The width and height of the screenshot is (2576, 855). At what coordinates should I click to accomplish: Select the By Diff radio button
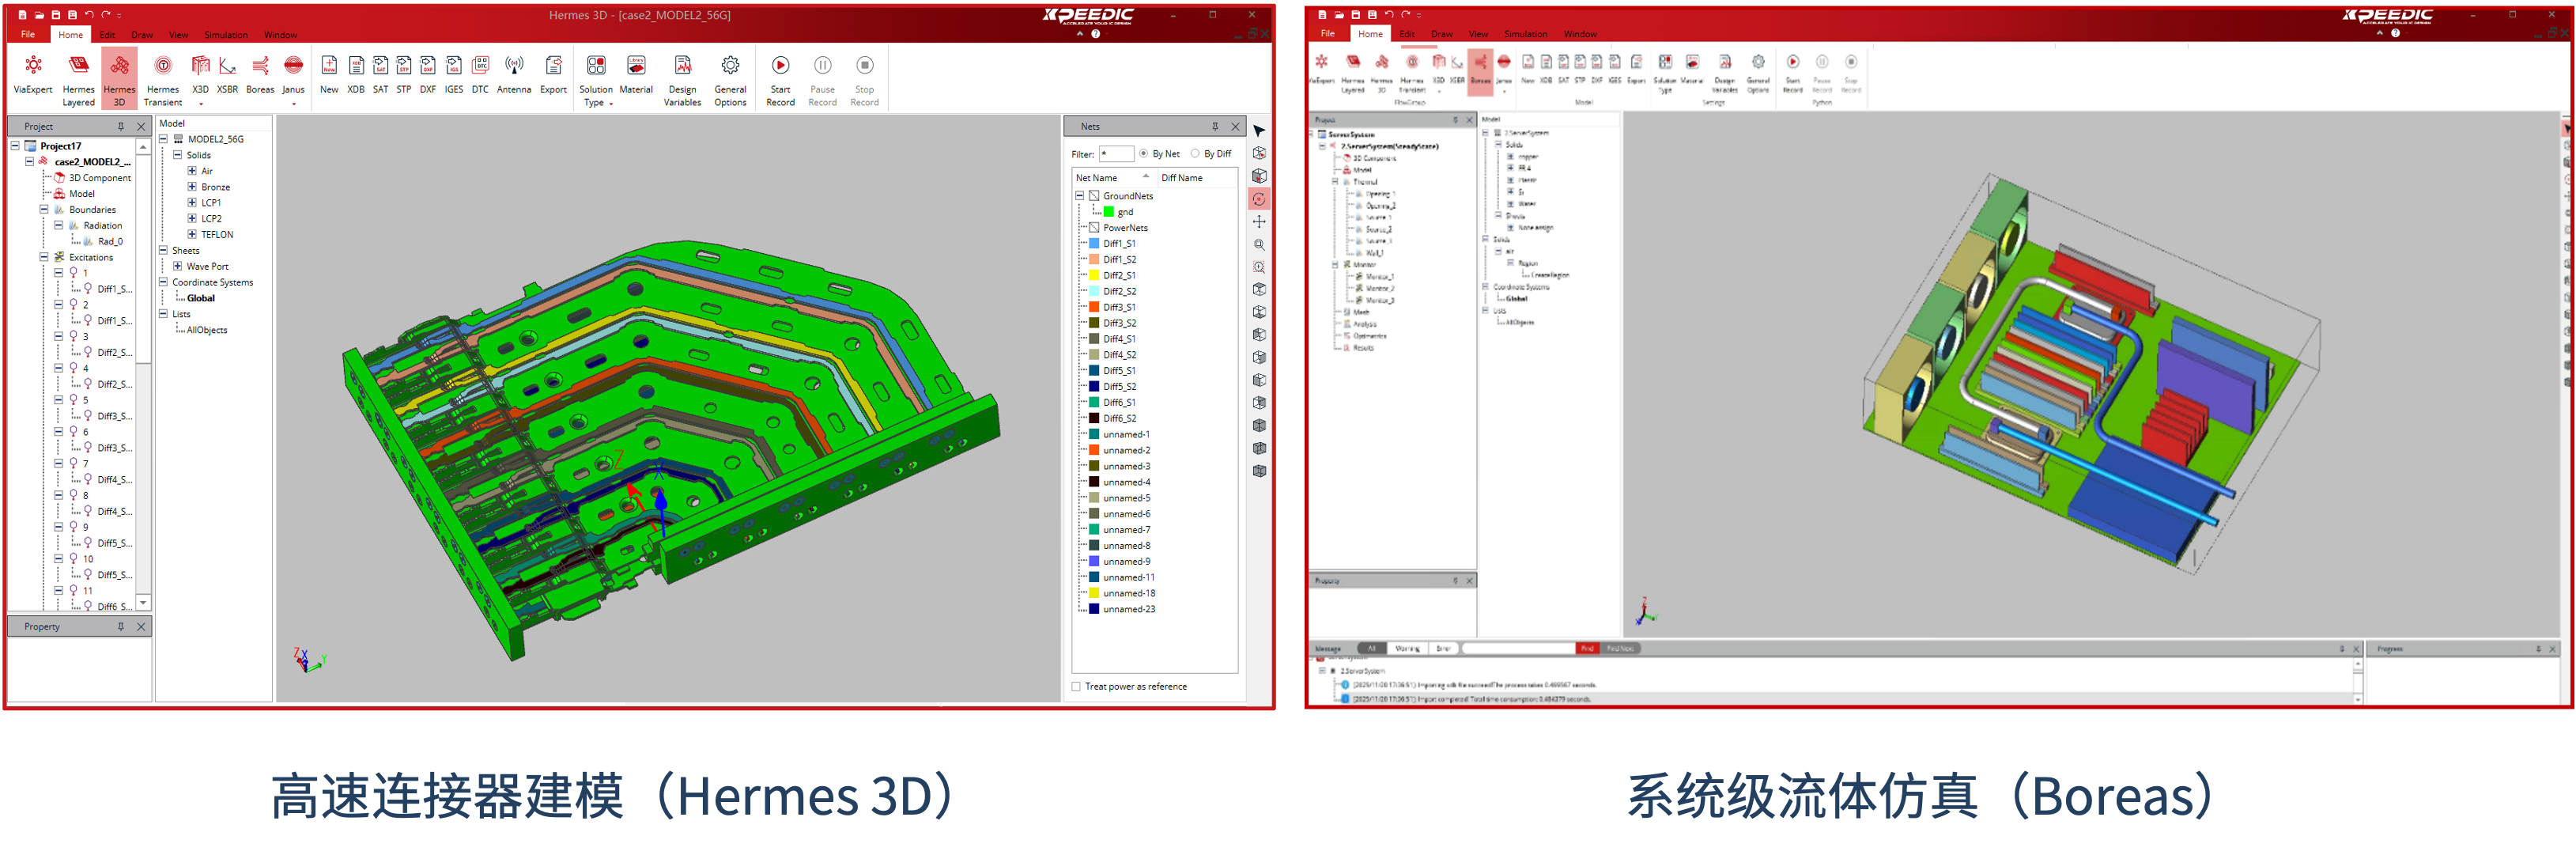click(x=1195, y=154)
